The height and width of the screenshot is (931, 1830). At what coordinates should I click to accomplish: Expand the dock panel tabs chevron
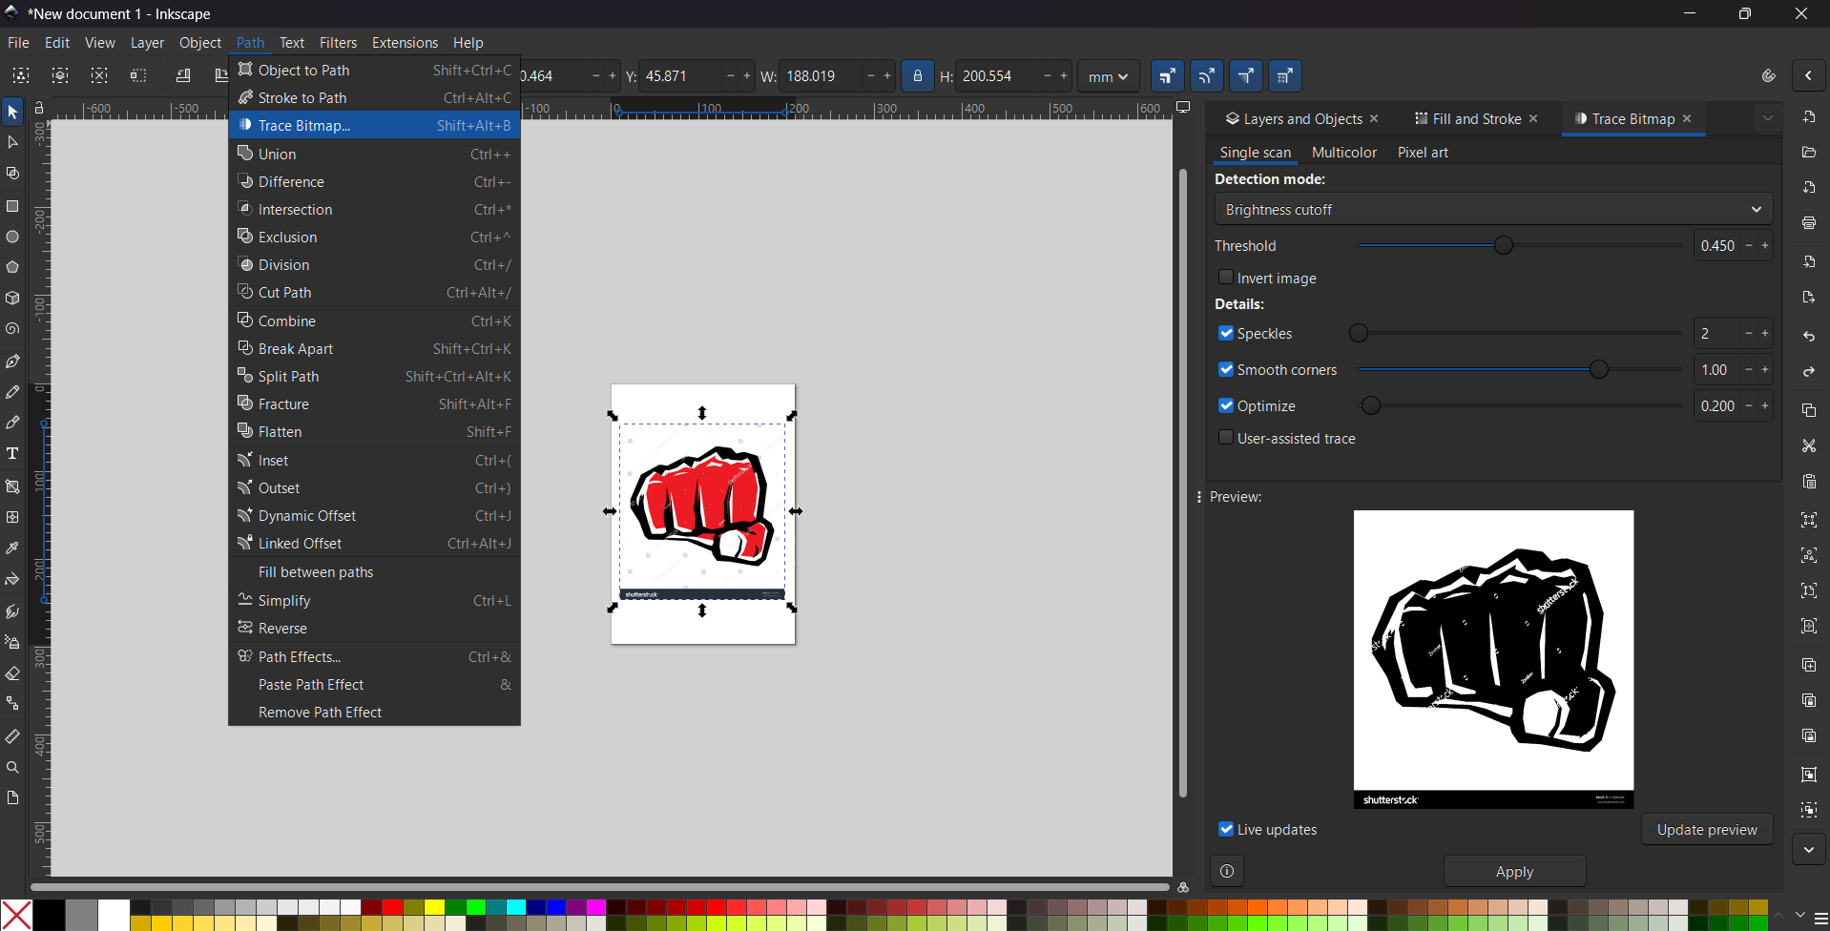[x=1768, y=118]
